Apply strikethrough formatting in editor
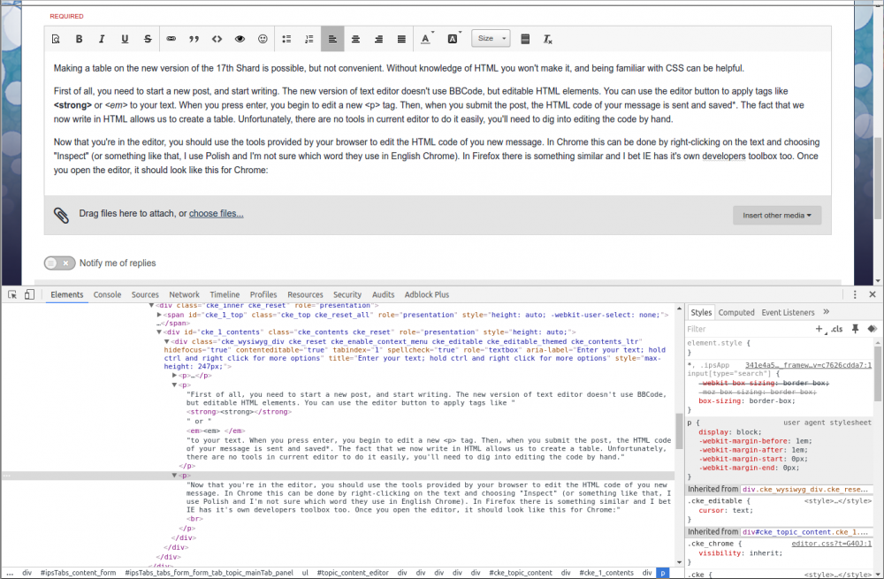This screenshot has height=579, width=884. click(x=148, y=39)
